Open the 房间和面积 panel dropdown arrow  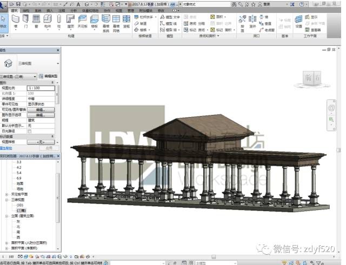[218, 36]
